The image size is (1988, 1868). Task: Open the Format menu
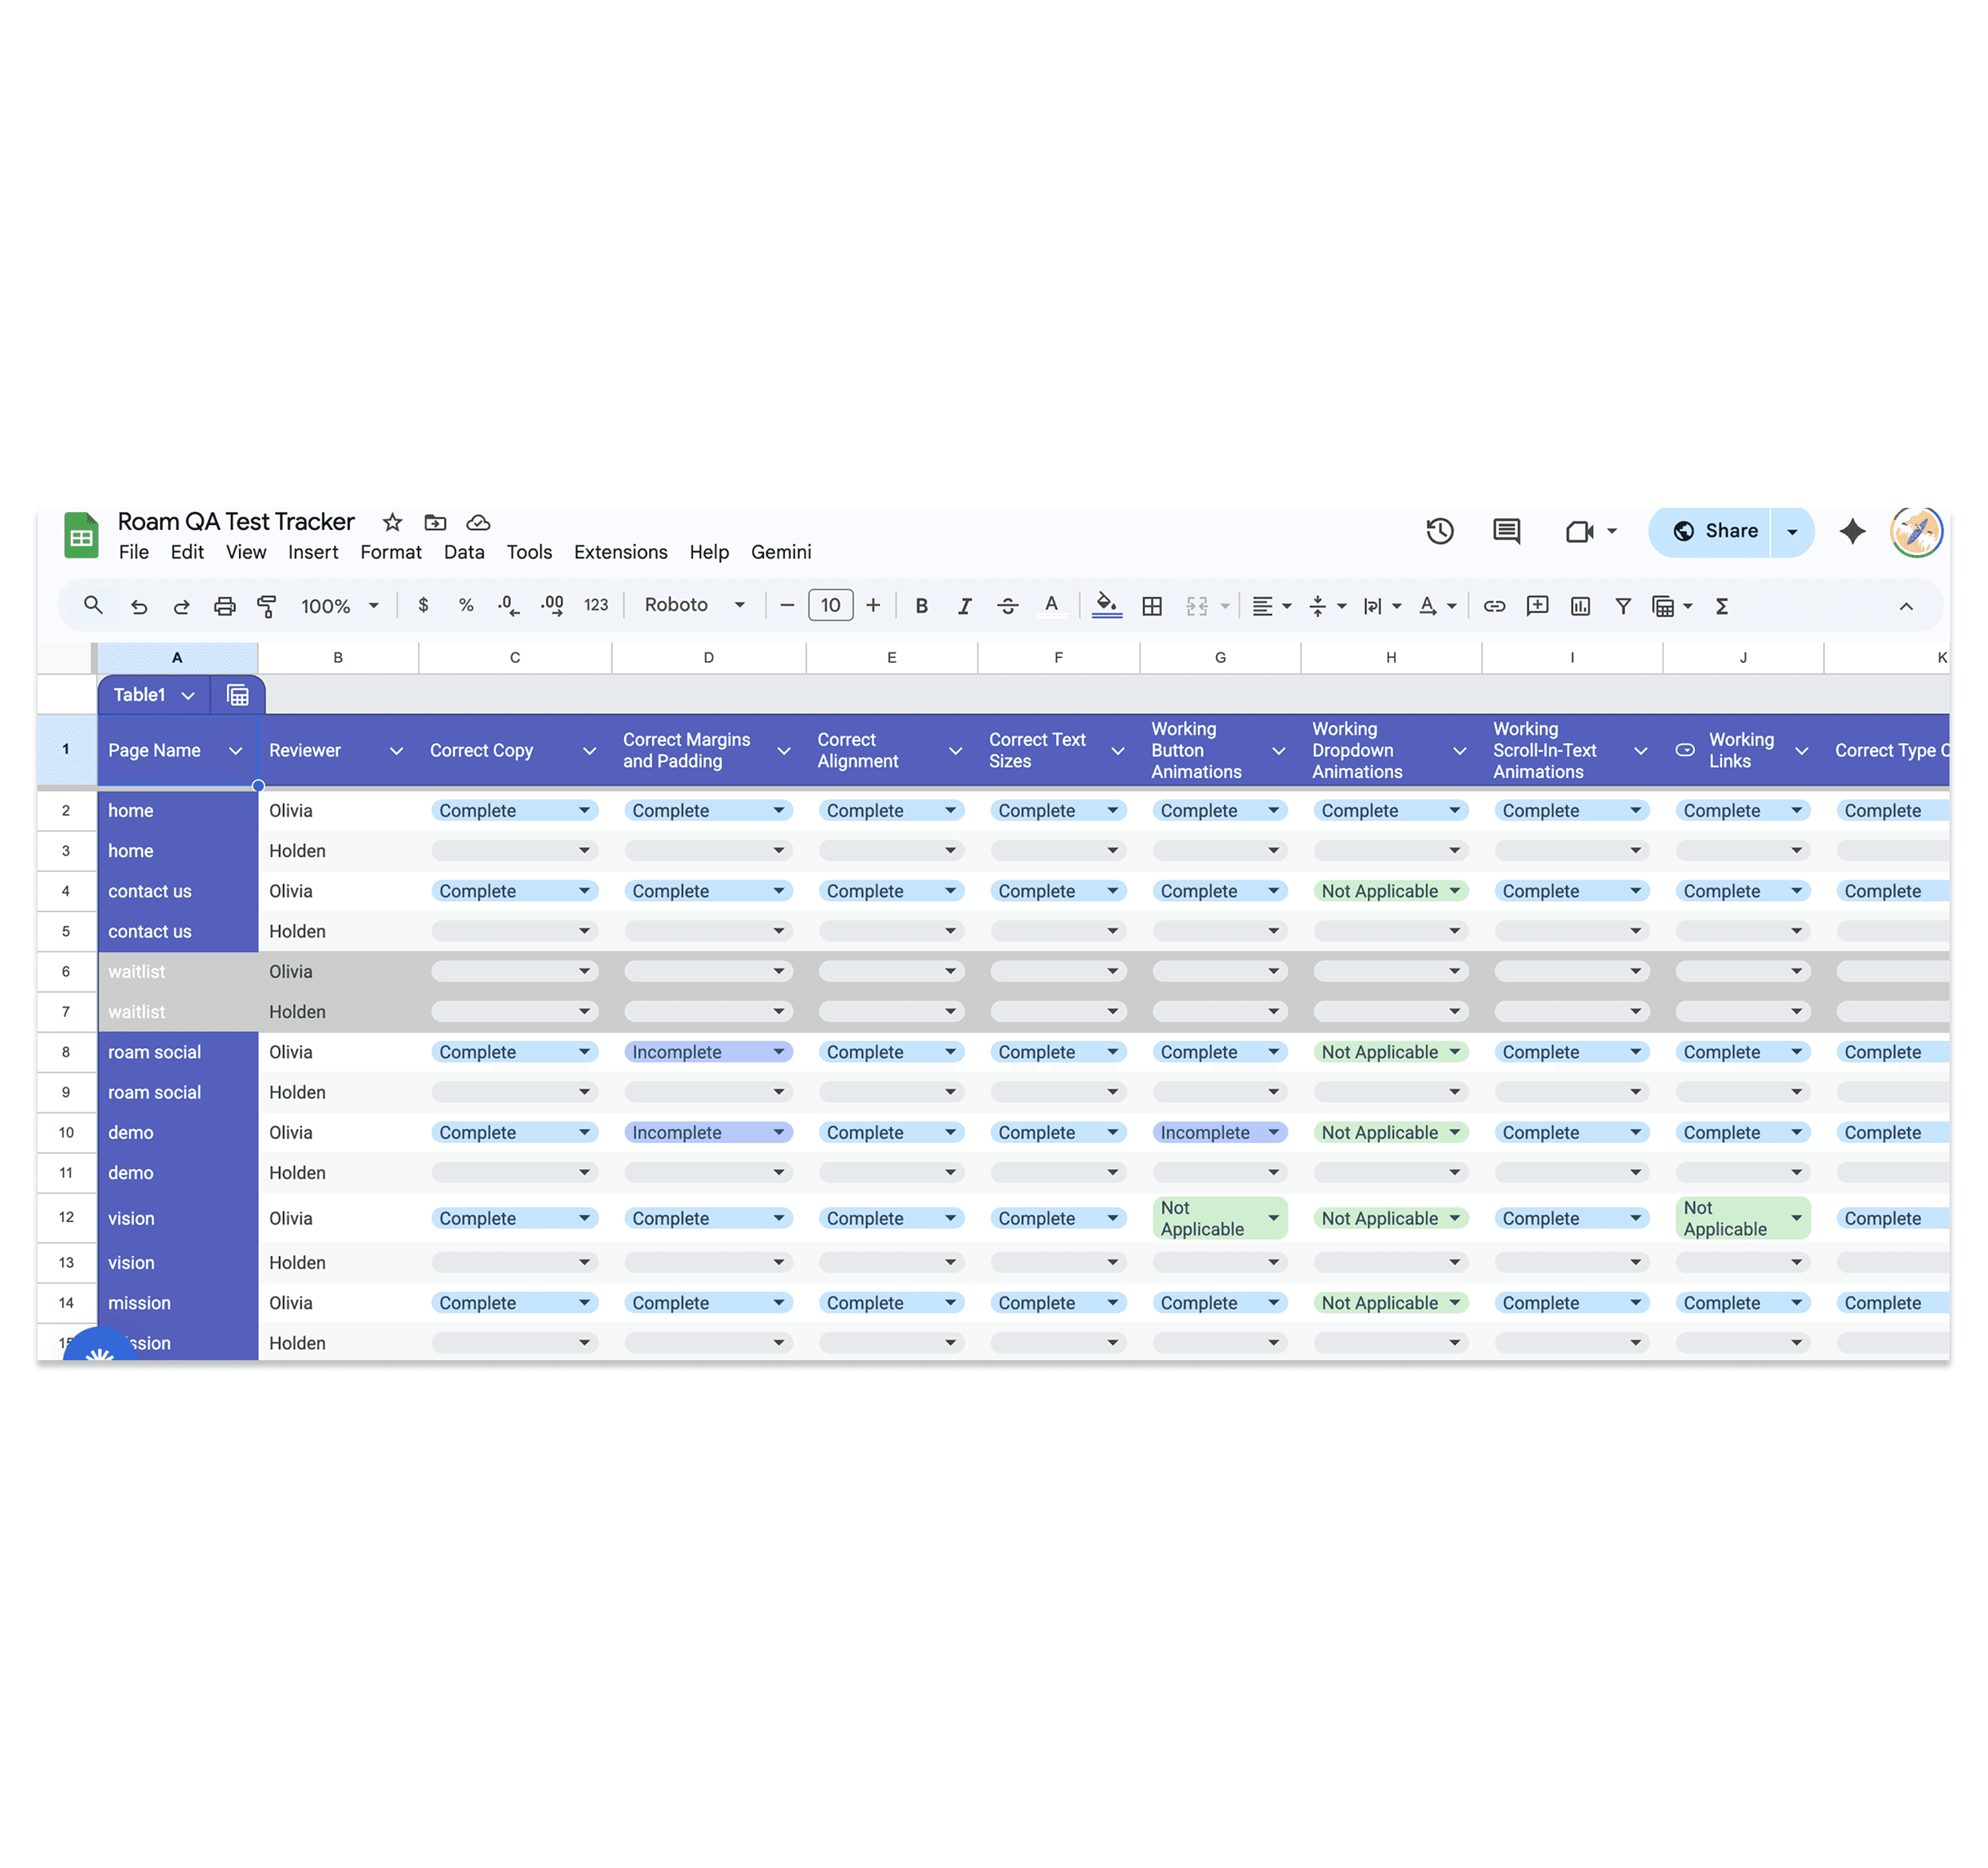pos(390,552)
